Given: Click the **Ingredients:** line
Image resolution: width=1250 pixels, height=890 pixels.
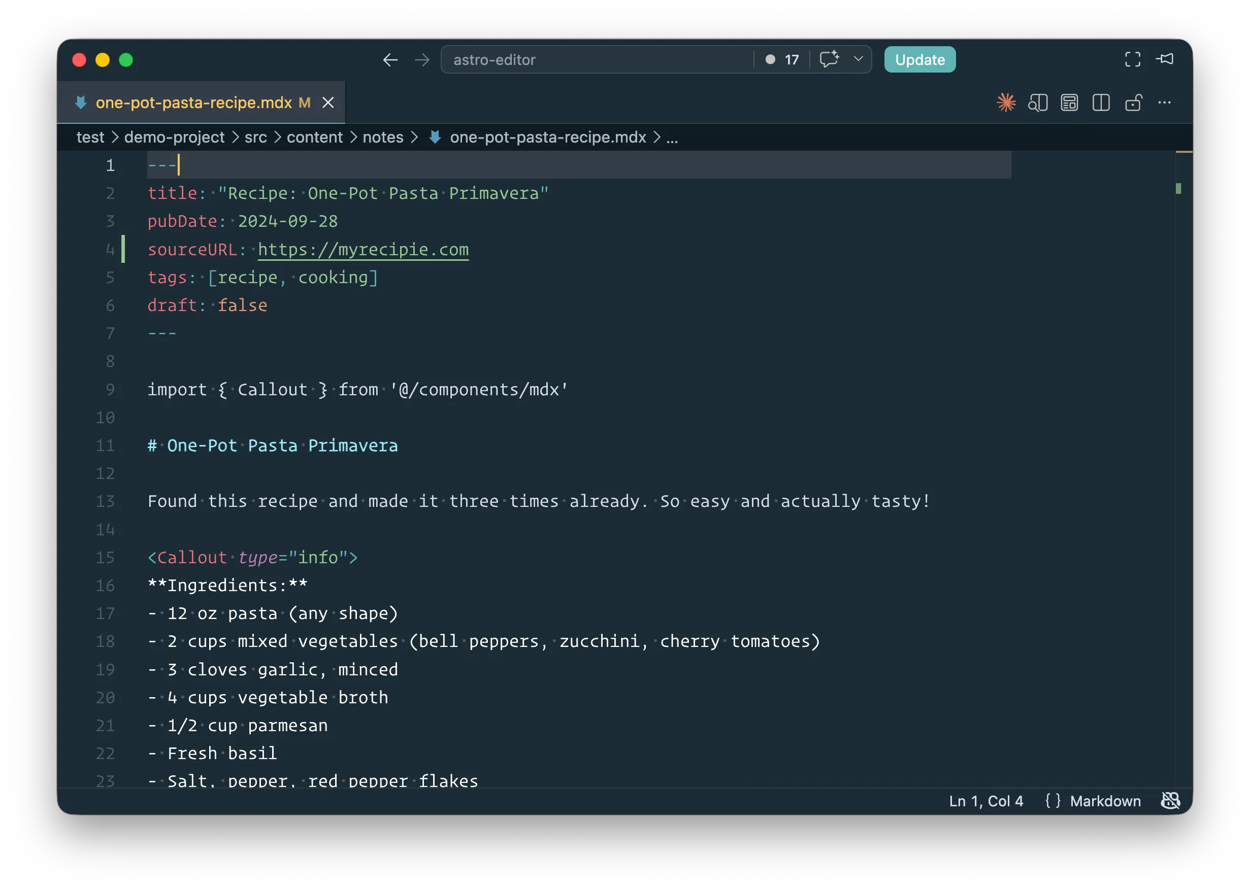Looking at the screenshot, I should [227, 585].
